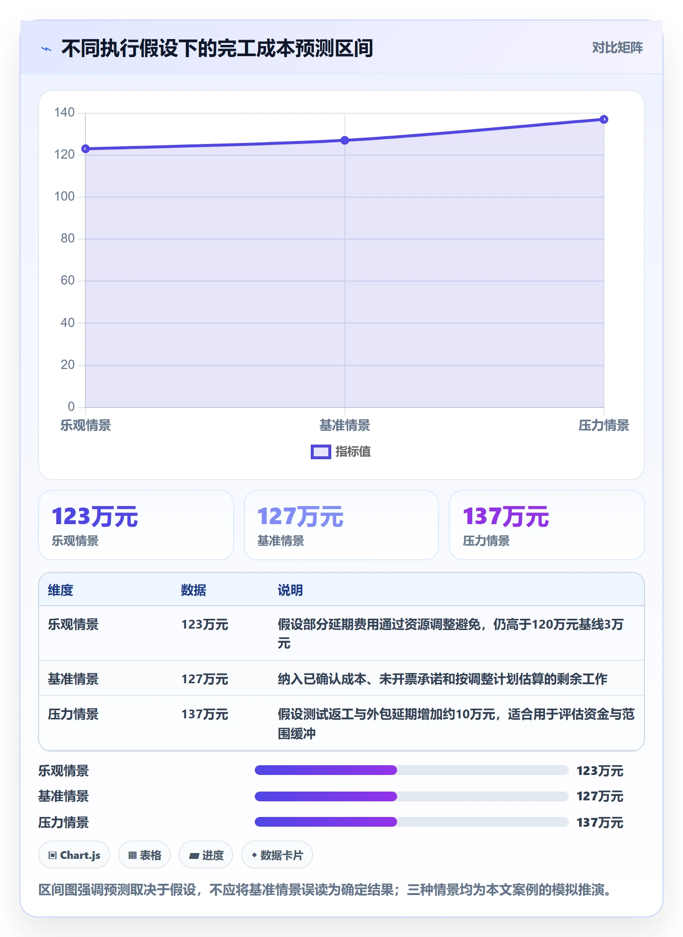This screenshot has height=937, width=683.
Task: Toggle the 指标值 legend color box
Action: pyautogui.click(x=321, y=452)
